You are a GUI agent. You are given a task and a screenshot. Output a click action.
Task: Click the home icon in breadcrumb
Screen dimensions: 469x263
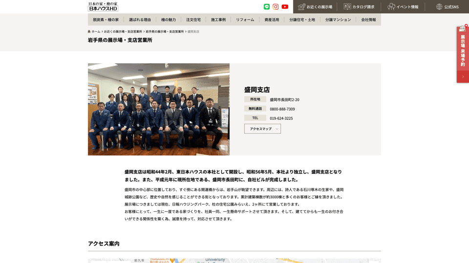coord(89,31)
